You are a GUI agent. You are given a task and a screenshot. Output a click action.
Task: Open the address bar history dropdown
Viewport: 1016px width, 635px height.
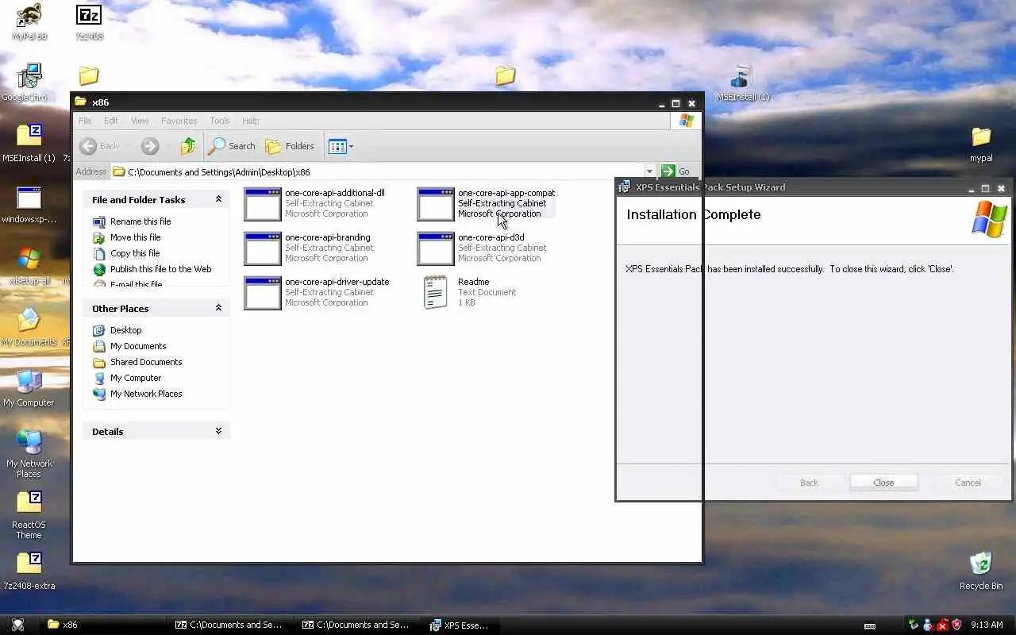click(649, 171)
